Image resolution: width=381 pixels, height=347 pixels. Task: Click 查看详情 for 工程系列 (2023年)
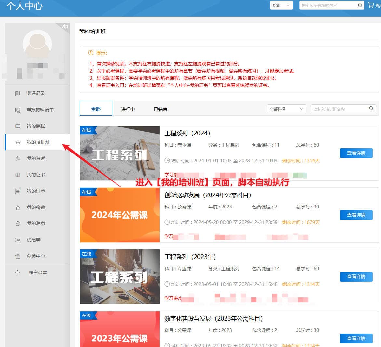(356, 277)
